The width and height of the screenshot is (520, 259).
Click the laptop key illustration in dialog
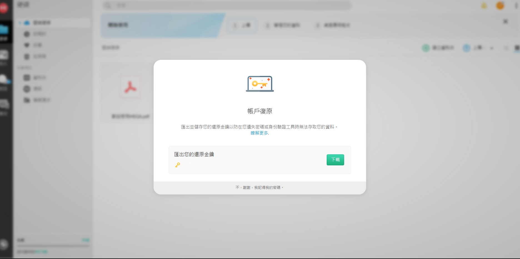260,84
